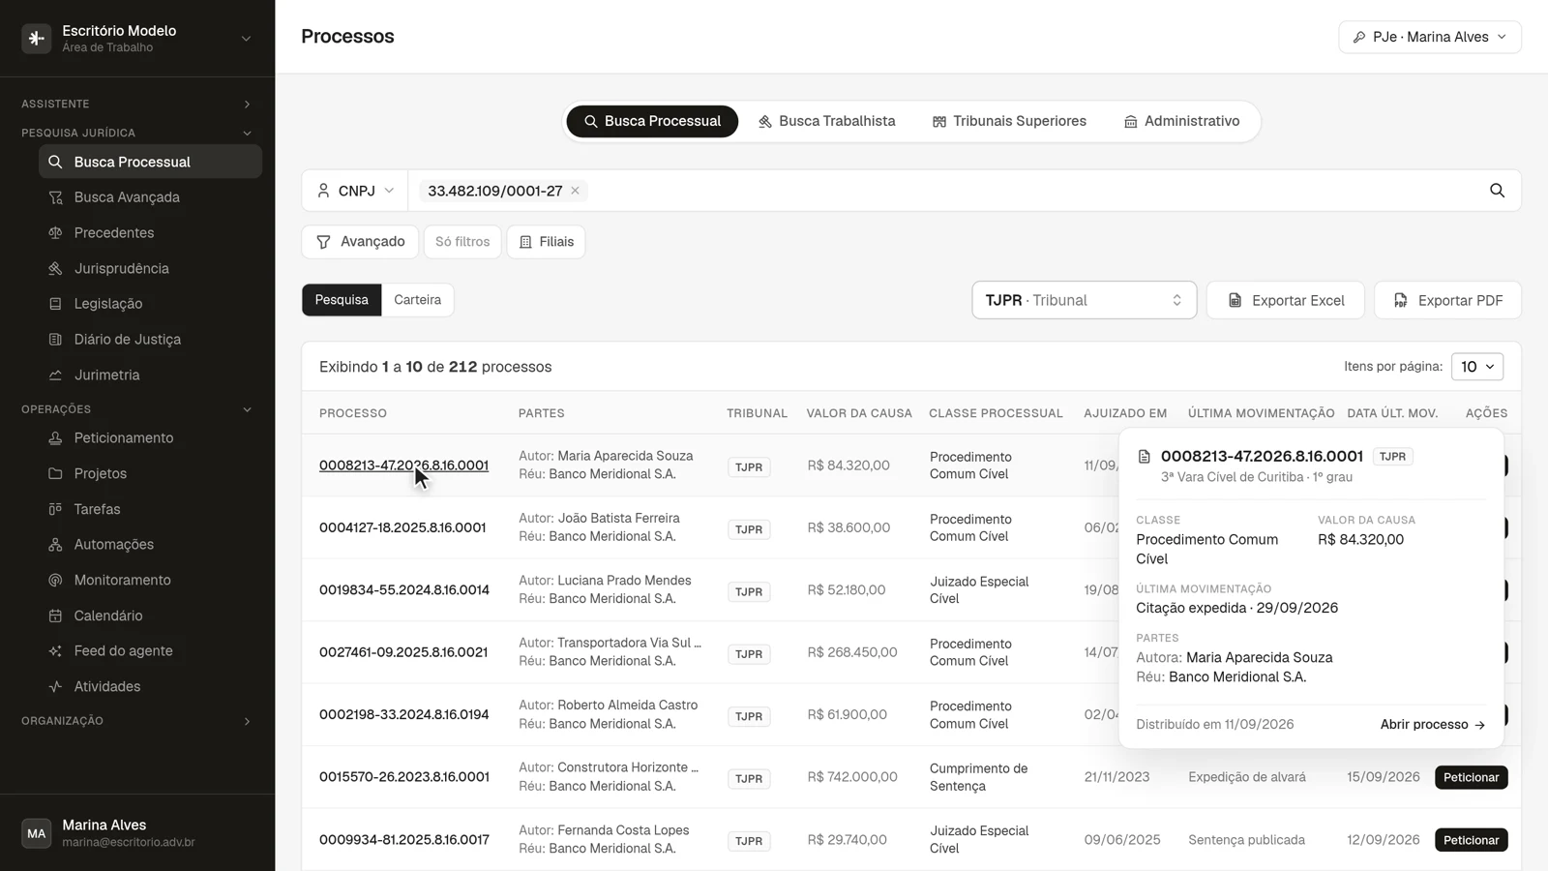This screenshot has width=1548, height=871.
Task: Open Jurimetria sidebar item
Action: pos(150,375)
